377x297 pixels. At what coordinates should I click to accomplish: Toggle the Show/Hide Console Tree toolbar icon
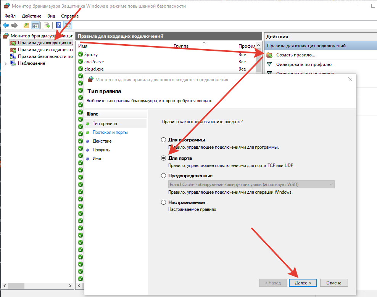click(35, 25)
